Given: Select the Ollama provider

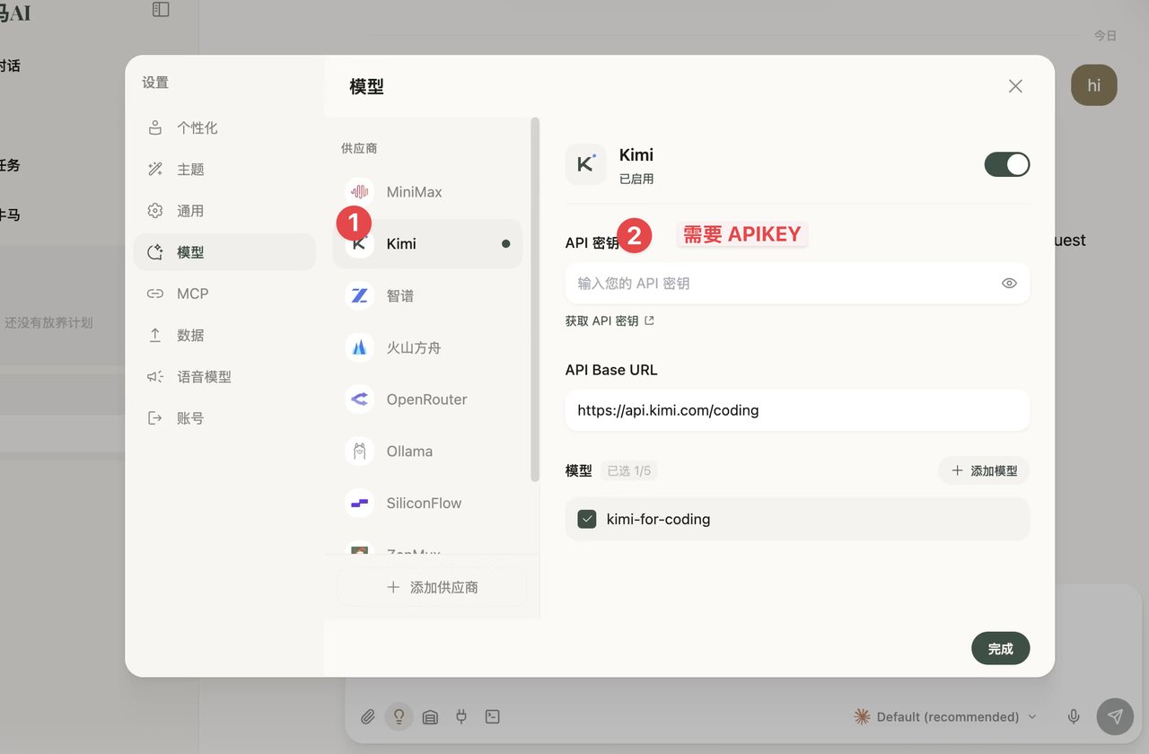Looking at the screenshot, I should click(427, 452).
